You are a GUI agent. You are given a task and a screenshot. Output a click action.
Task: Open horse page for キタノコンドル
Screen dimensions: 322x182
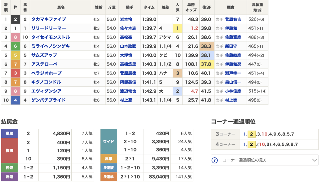pyautogui.click(x=46, y=82)
